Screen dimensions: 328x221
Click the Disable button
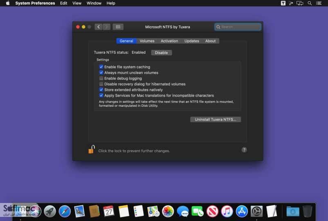click(x=161, y=52)
